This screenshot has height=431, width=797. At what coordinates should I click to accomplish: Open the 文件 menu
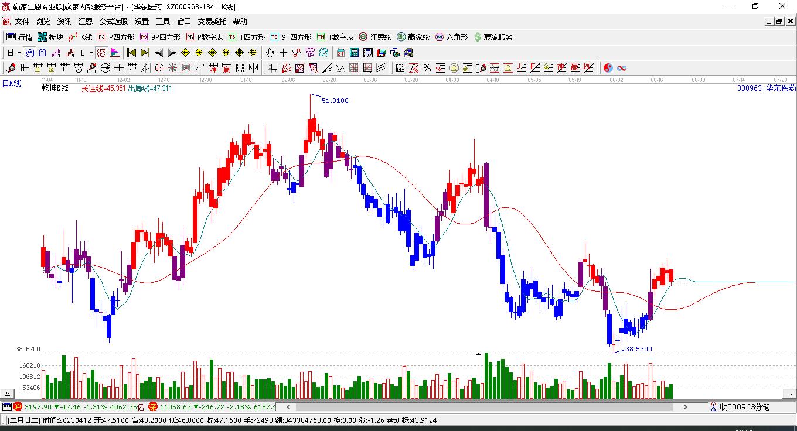(x=22, y=22)
